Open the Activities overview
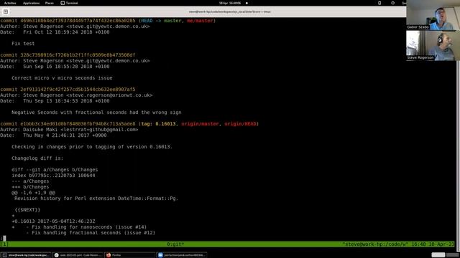The width and height of the screenshot is (460, 258). pos(10,3)
